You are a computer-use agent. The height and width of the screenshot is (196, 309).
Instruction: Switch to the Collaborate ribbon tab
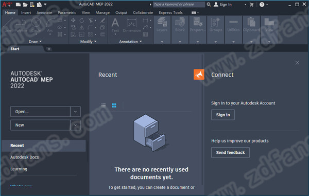click(x=143, y=12)
